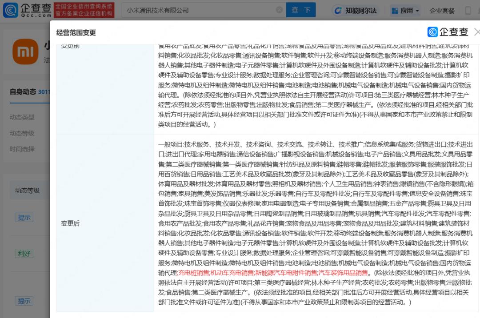Click the 企查查 logo in dialog header
480x318 pixels.
448,32
